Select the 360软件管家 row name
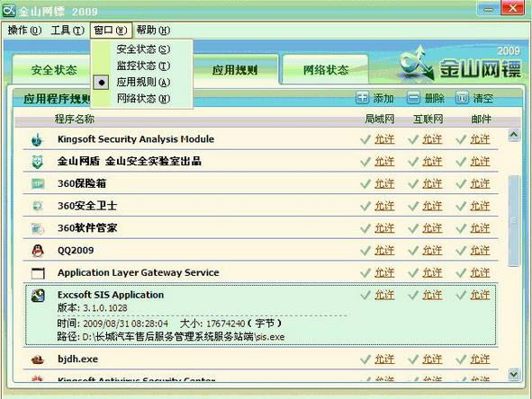 87,228
